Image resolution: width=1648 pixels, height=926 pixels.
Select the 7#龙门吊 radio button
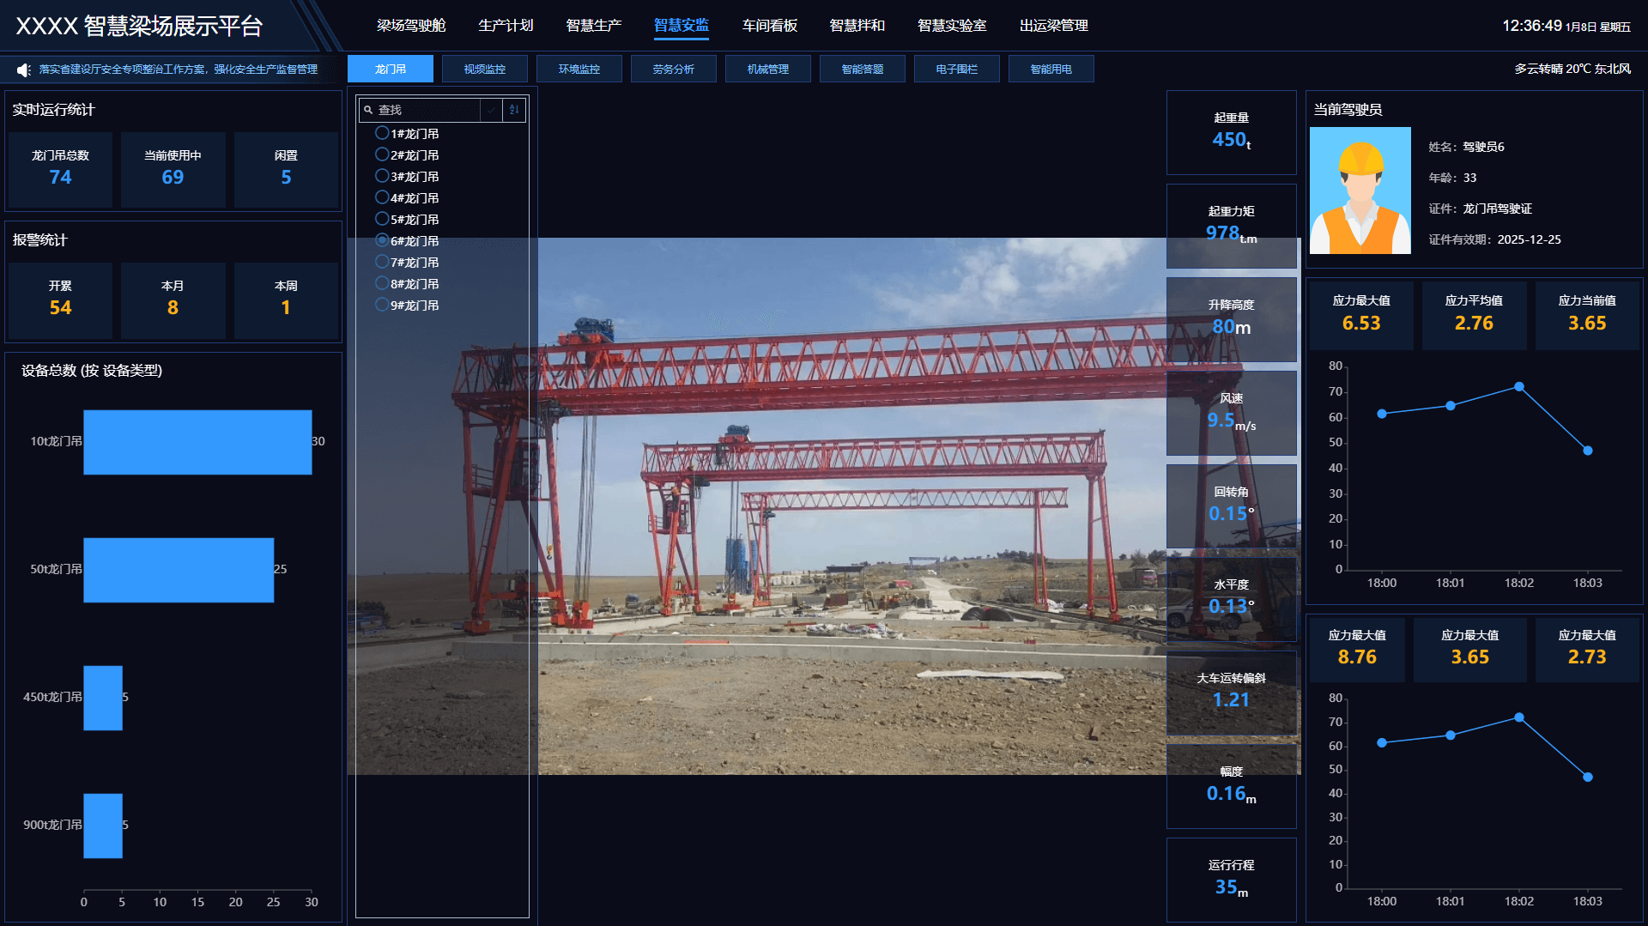tap(382, 262)
